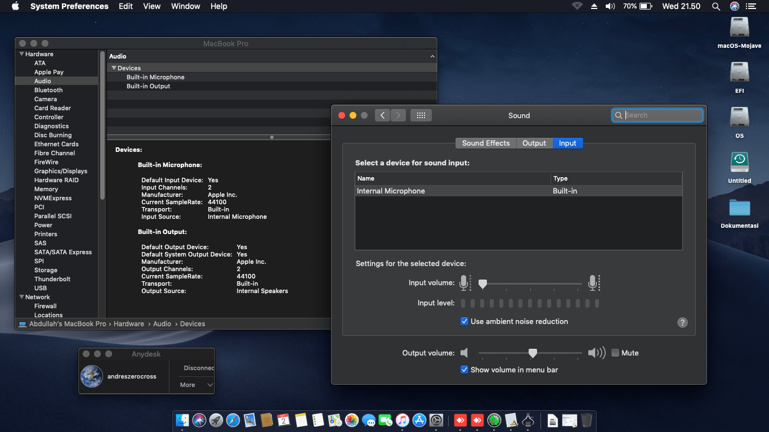Enable Mute for output volume
The image size is (769, 432).
coord(615,353)
